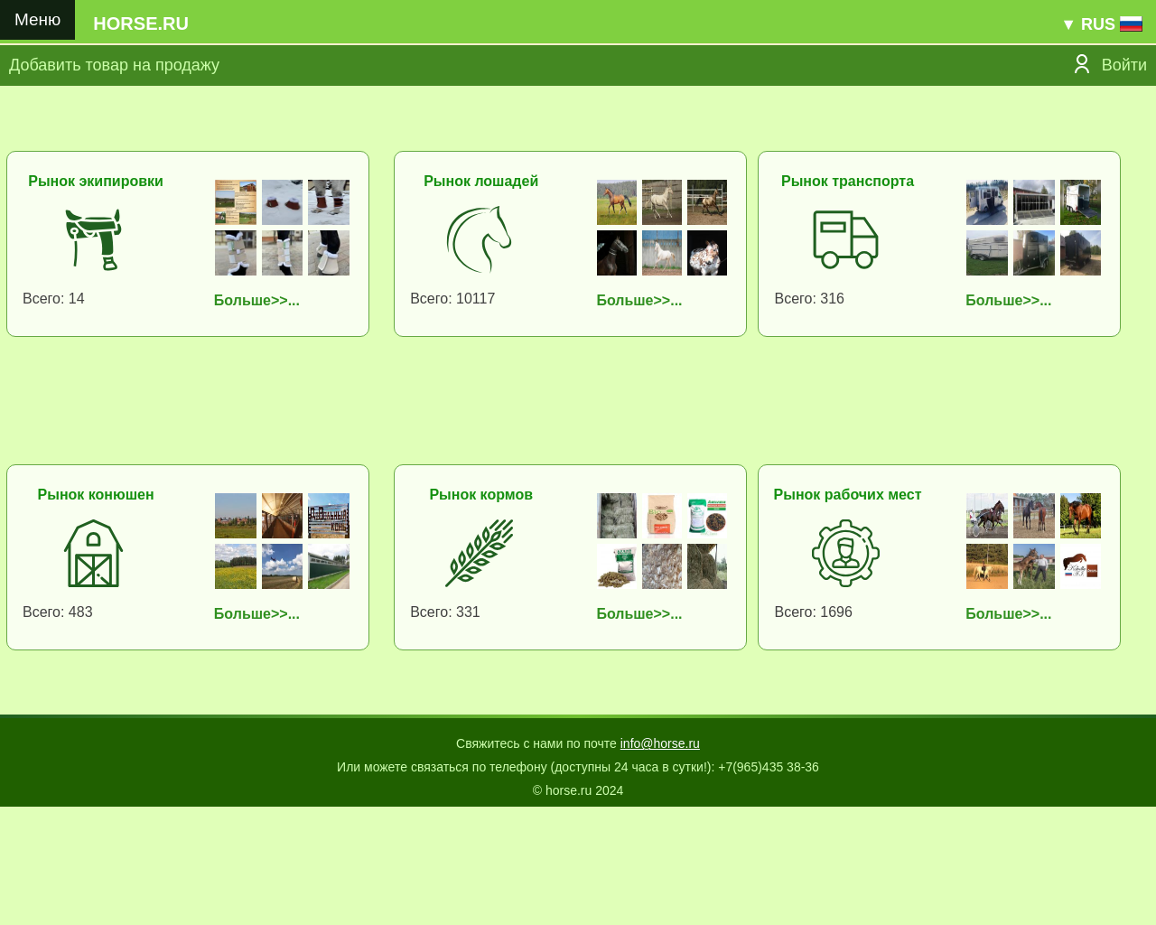The width and height of the screenshot is (1156, 925).
Task: Click Больше>>... in Рынок лошадей card
Action: click(639, 300)
